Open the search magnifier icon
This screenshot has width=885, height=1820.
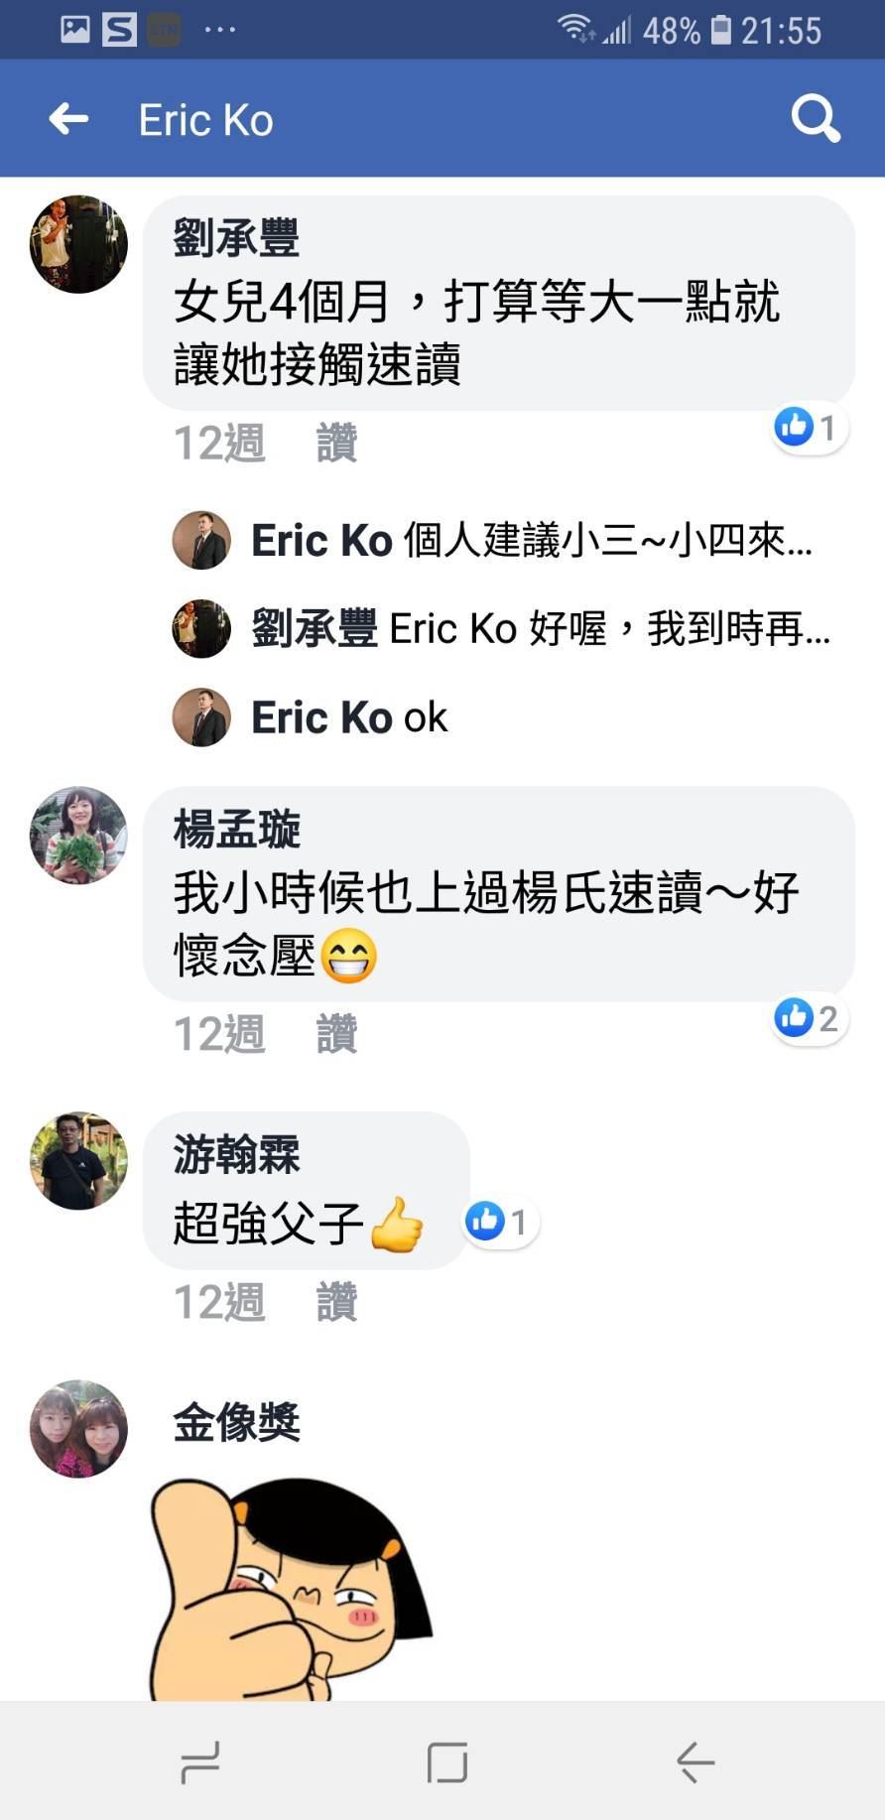coord(816,119)
